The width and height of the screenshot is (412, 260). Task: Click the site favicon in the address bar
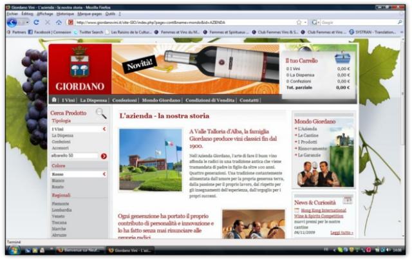(x=70, y=23)
